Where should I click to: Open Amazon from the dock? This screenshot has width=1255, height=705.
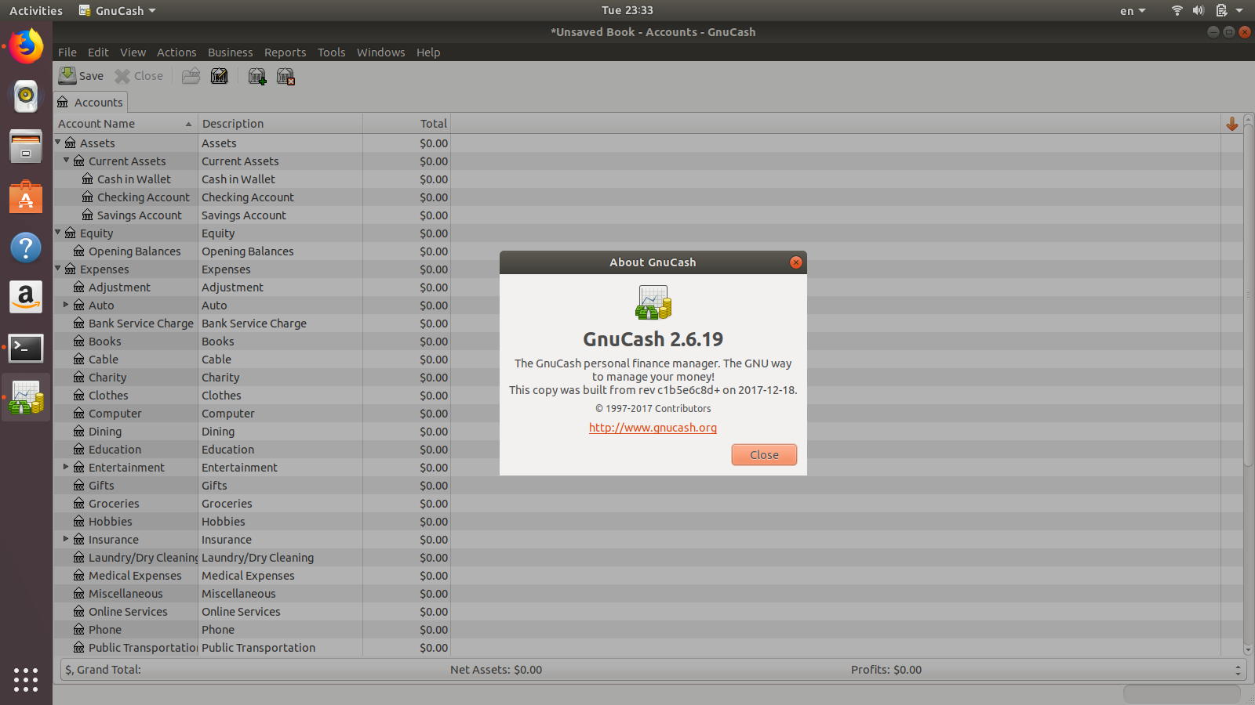tap(26, 298)
